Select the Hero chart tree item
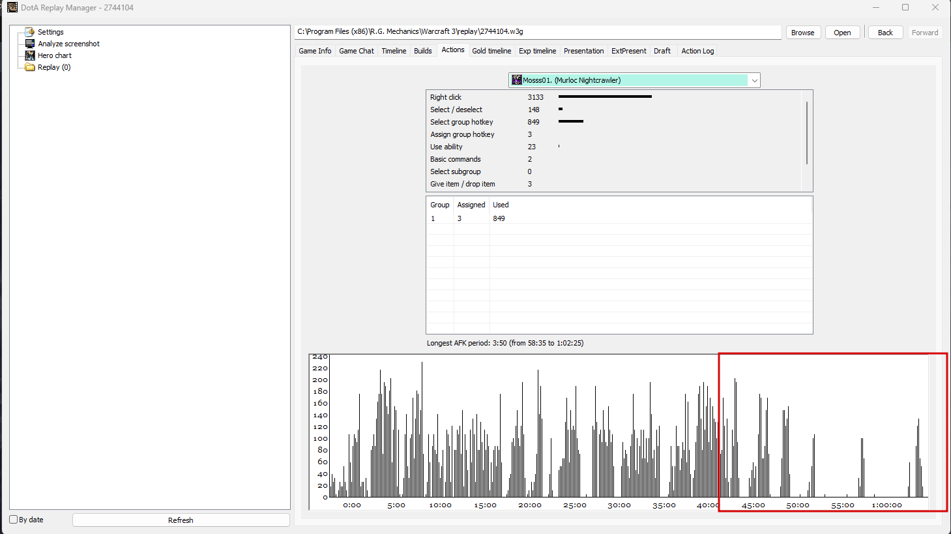 (55, 55)
